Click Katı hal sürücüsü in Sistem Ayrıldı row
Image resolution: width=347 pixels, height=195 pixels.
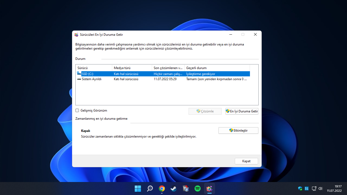coord(126,79)
